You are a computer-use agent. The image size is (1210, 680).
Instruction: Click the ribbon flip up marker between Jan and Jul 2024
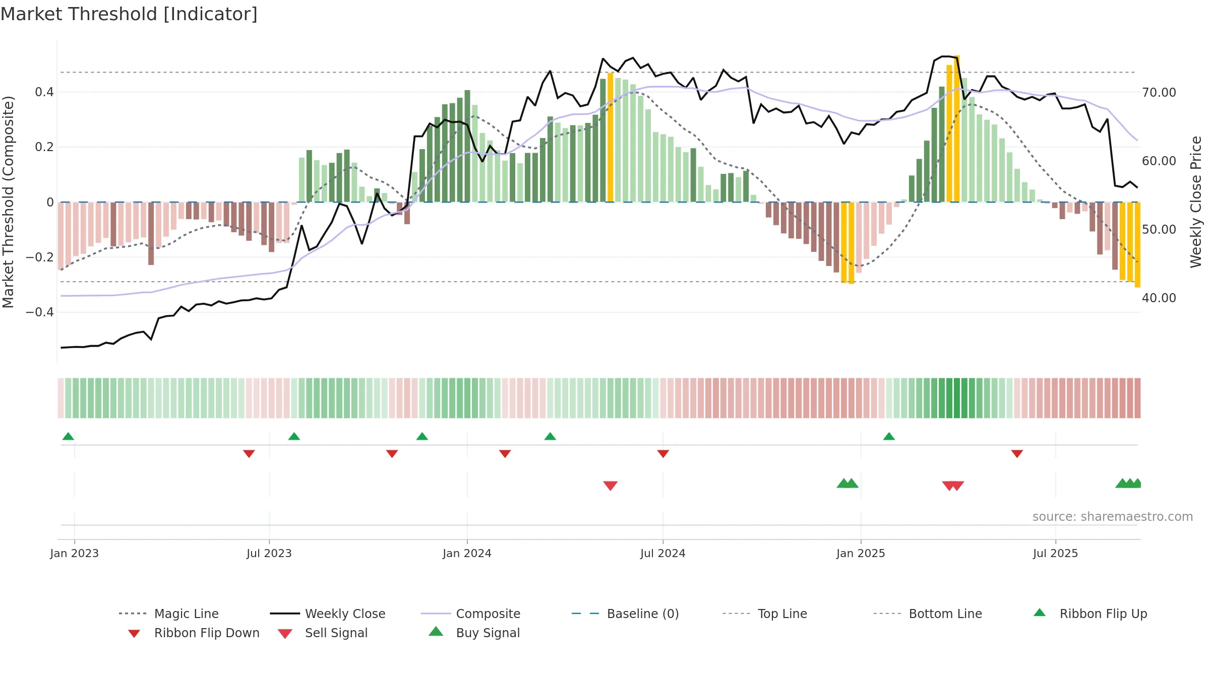[x=550, y=436]
